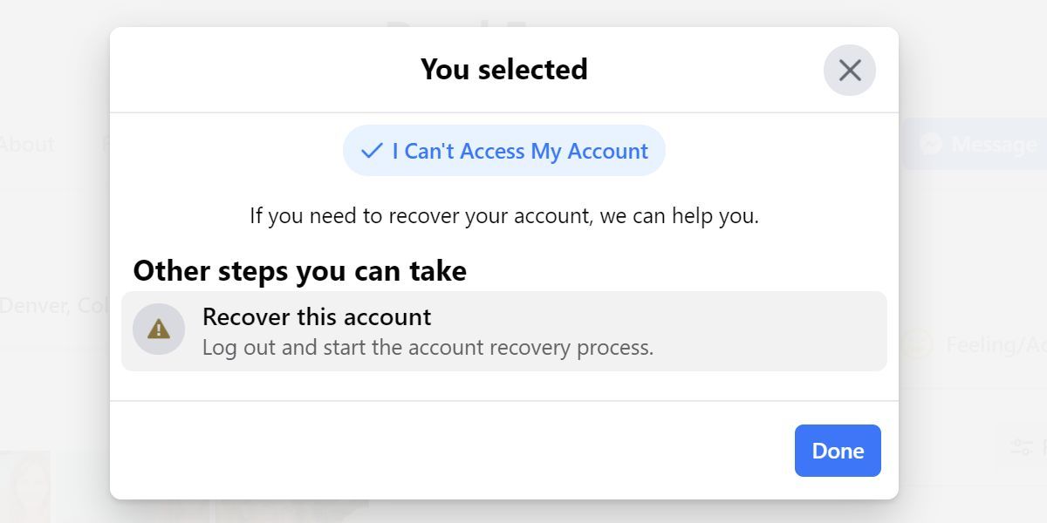Open the dimmed About tab
This screenshot has width=1047, height=523.
[x=27, y=144]
